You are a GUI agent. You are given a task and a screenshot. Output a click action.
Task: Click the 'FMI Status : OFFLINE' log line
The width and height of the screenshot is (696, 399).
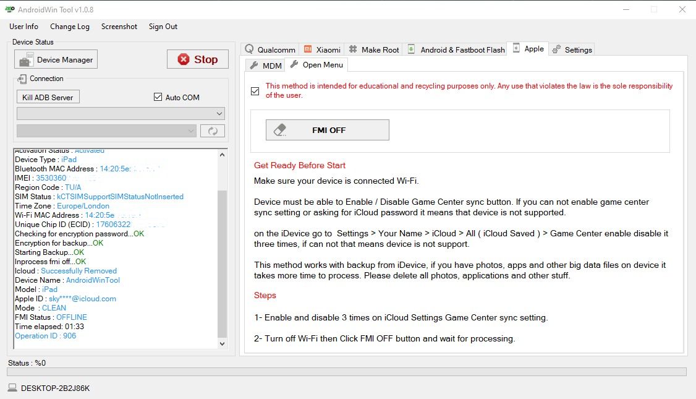point(51,317)
